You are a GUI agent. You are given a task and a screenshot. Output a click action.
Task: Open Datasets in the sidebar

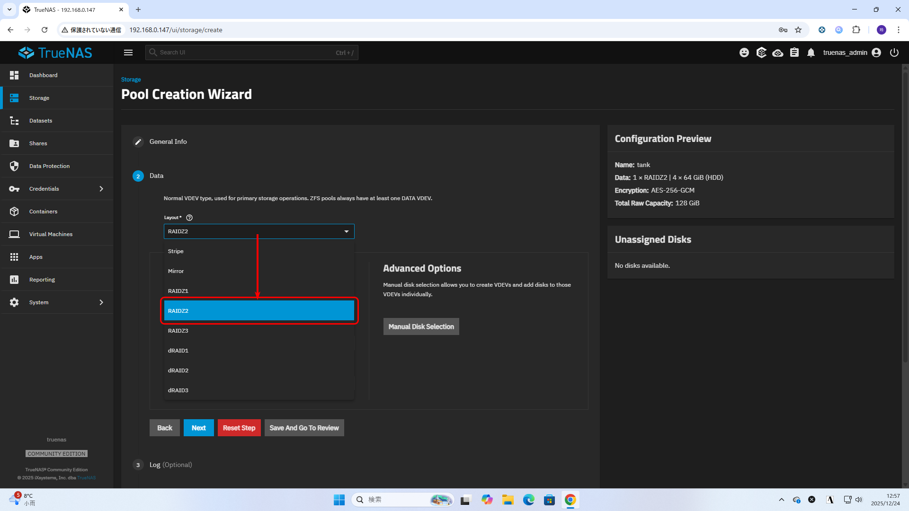41,121
